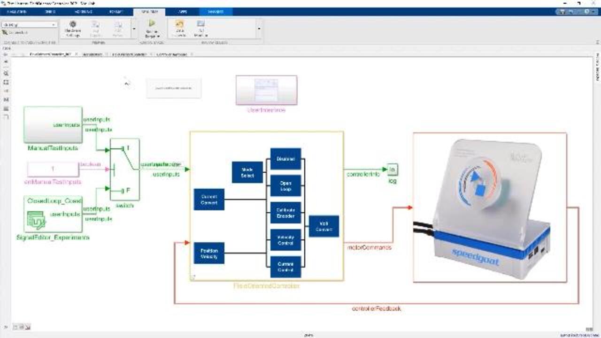The height and width of the screenshot is (338, 601).
Task: Click the save icon in quick access toolbar
Action: pyautogui.click(x=562, y=12)
